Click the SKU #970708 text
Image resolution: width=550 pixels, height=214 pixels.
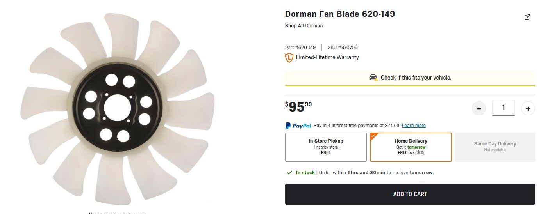[x=343, y=48]
